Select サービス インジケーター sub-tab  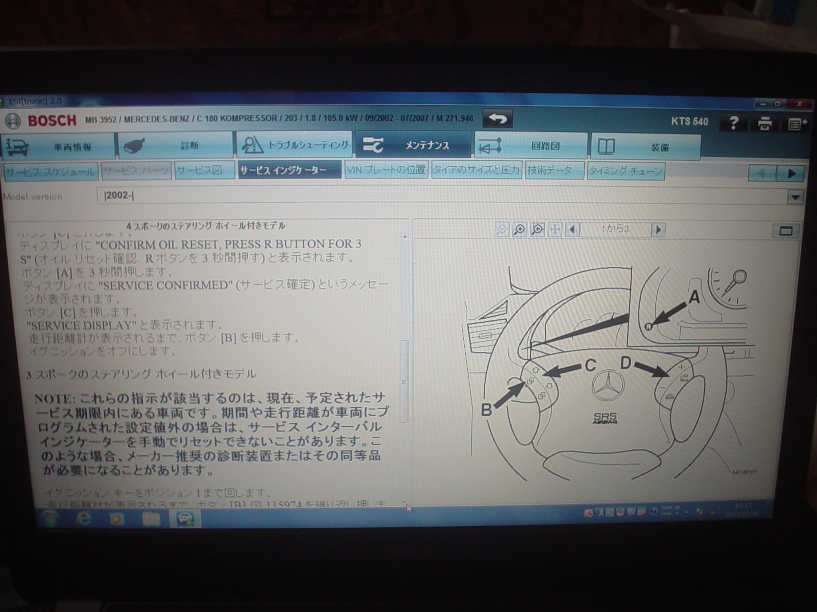[x=289, y=170]
